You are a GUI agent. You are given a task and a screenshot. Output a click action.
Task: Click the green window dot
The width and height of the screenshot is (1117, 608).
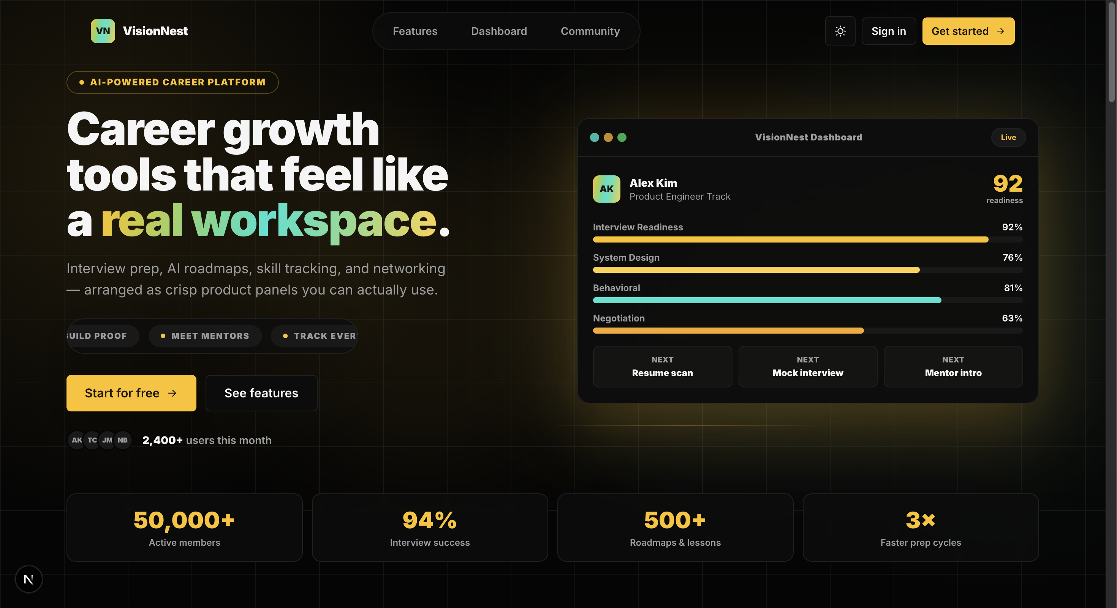coord(622,137)
